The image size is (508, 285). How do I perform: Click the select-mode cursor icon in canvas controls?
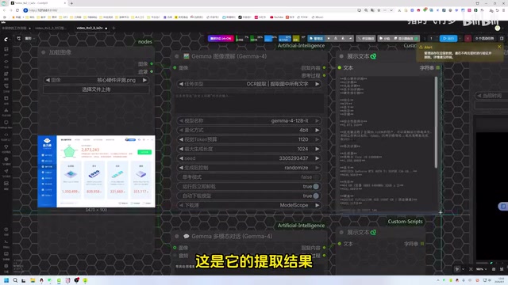click(457, 269)
